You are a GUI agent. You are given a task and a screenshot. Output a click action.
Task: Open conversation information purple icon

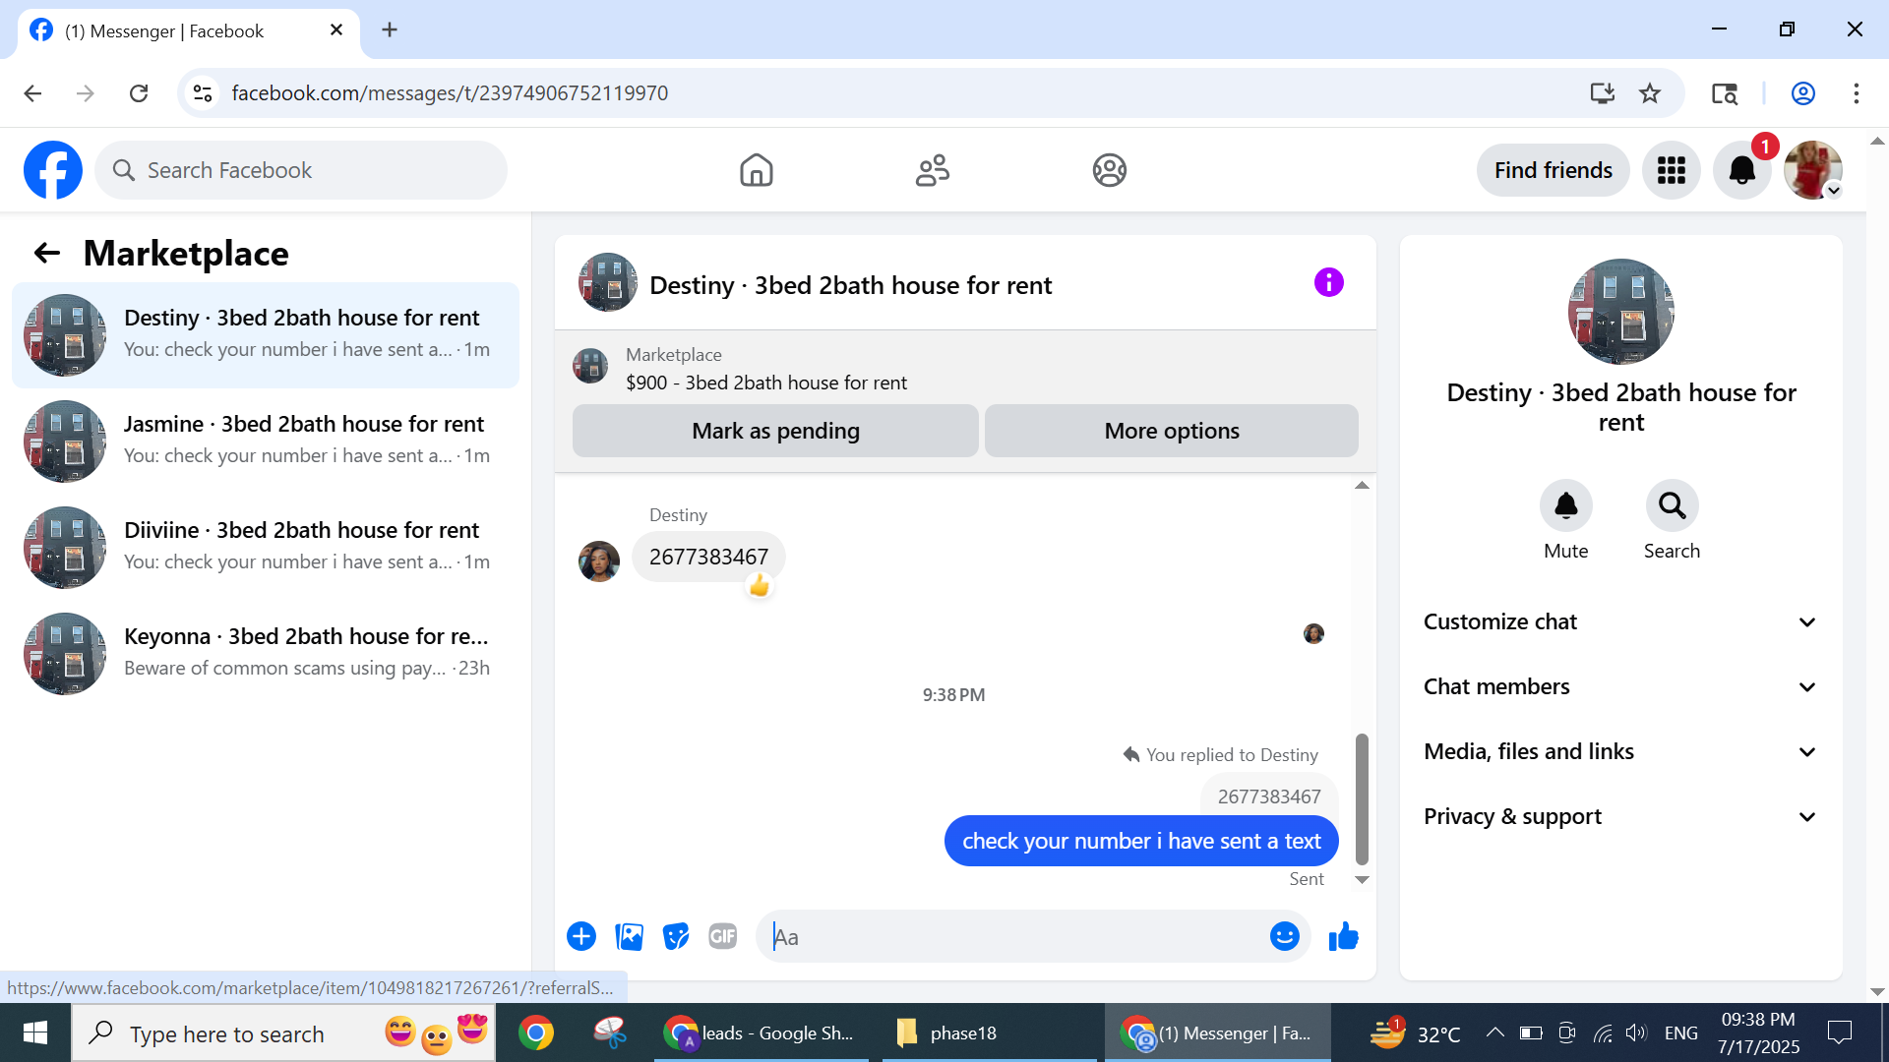[1329, 283]
